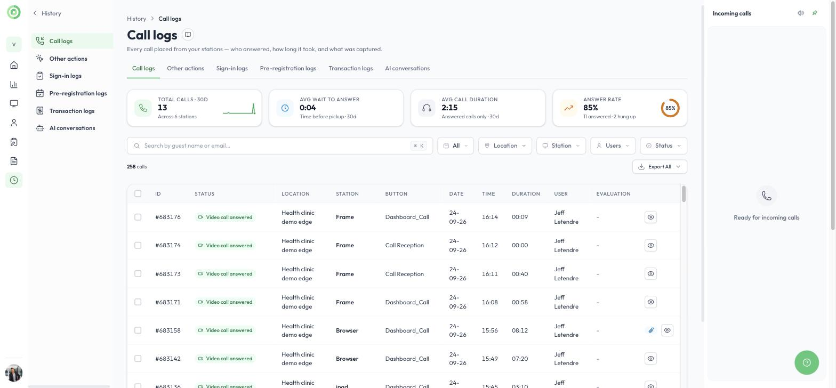Open the document icon in left rail
Viewport: 836px width, 388px height.
[x=14, y=161]
